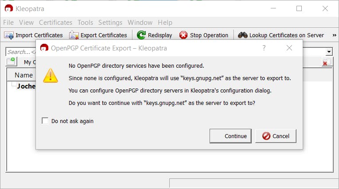Click the new tab icon with green plus
Screen dimensions: 339x189
[x=11, y=62]
